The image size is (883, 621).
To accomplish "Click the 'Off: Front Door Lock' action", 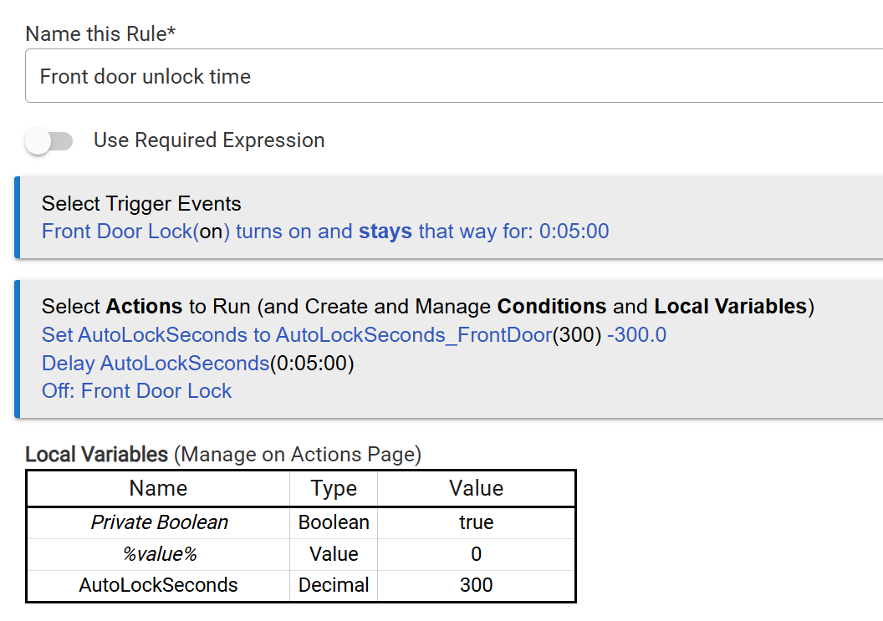I will [x=137, y=390].
